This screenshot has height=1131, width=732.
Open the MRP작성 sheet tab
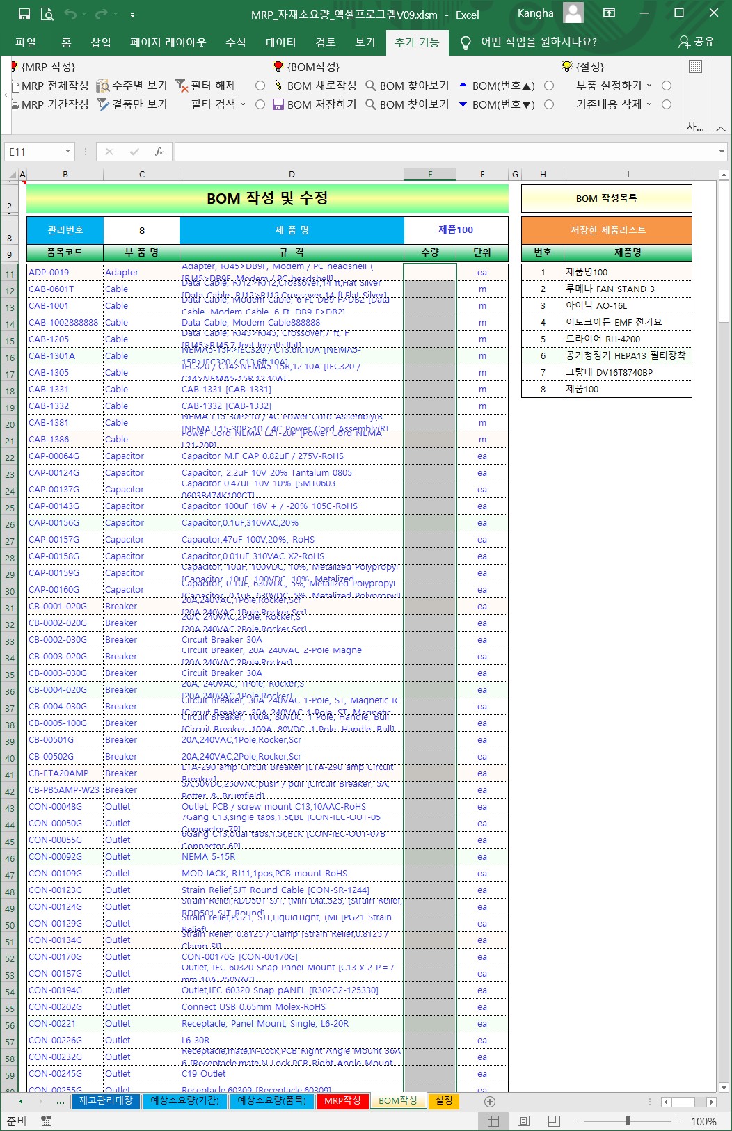342,1100
